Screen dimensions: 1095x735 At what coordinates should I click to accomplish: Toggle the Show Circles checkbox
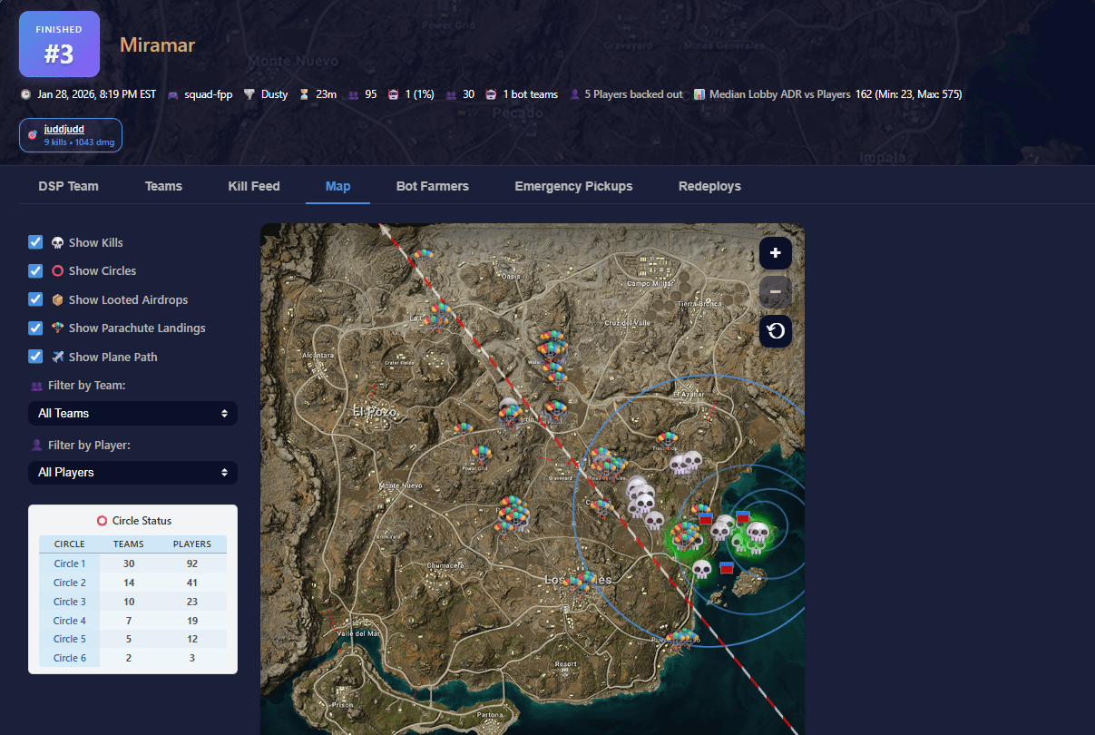point(35,270)
